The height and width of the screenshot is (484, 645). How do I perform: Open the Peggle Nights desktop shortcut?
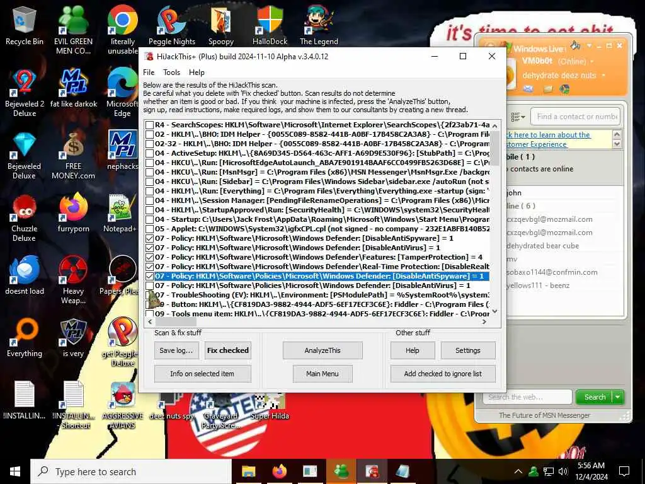[171, 26]
